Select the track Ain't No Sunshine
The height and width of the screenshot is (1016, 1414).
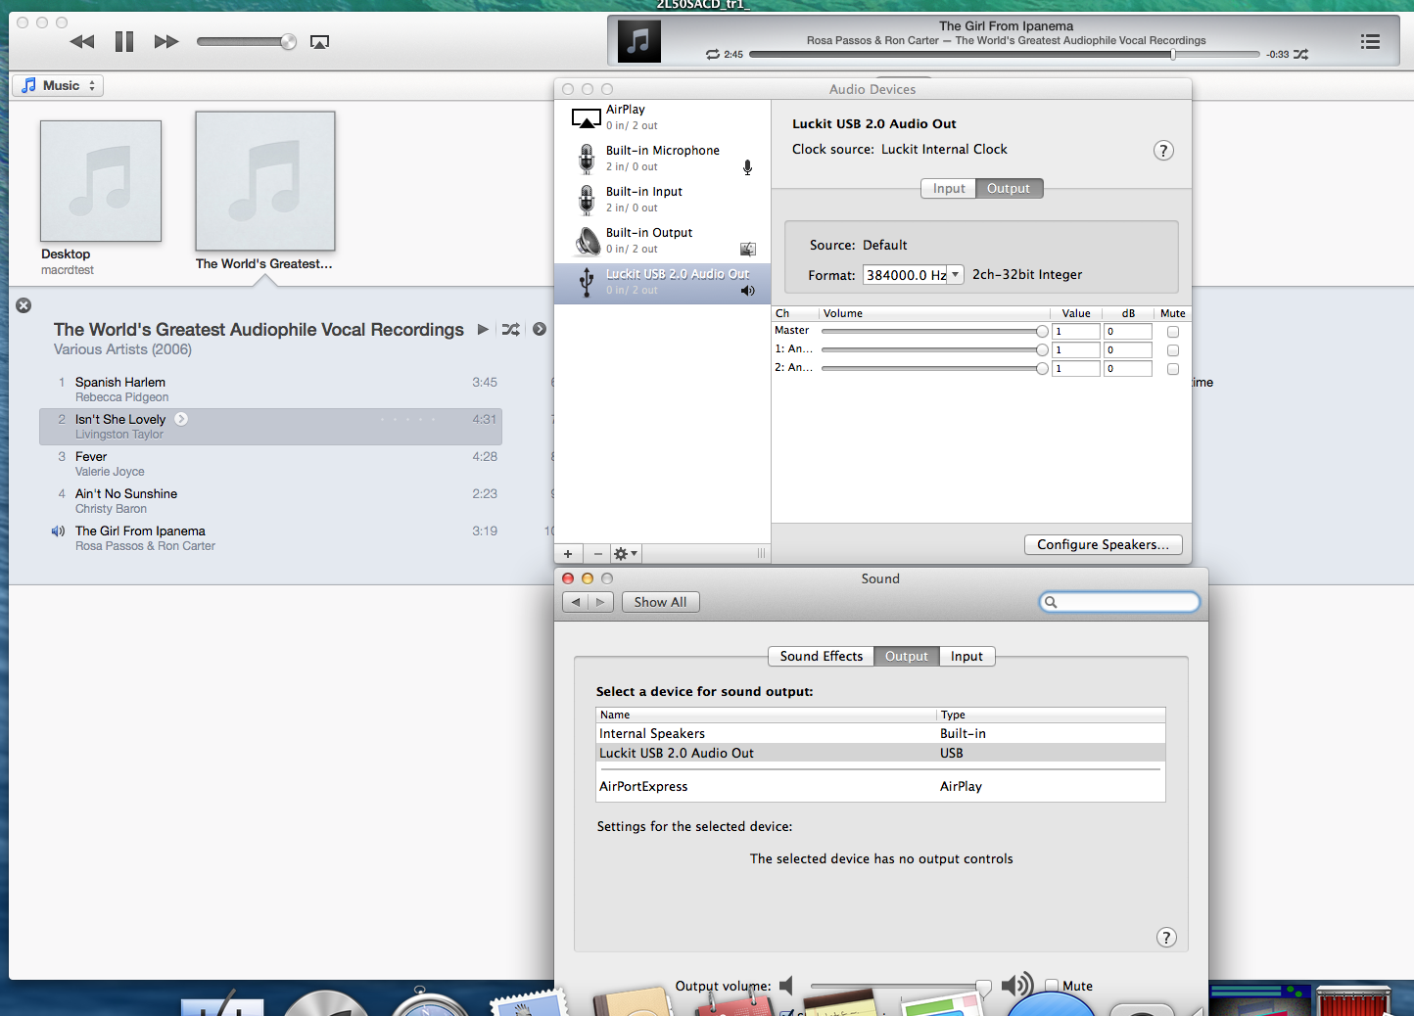[270, 501]
